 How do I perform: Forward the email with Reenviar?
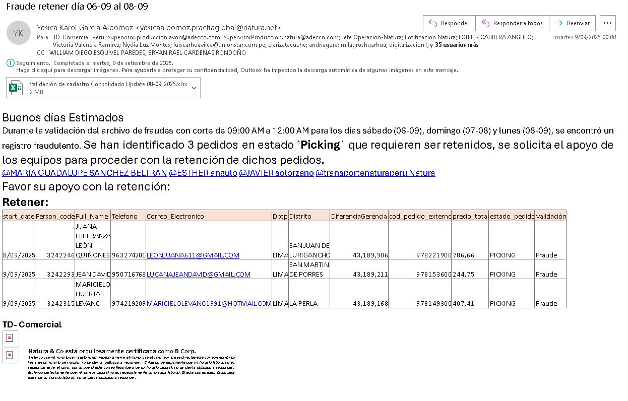(x=572, y=23)
